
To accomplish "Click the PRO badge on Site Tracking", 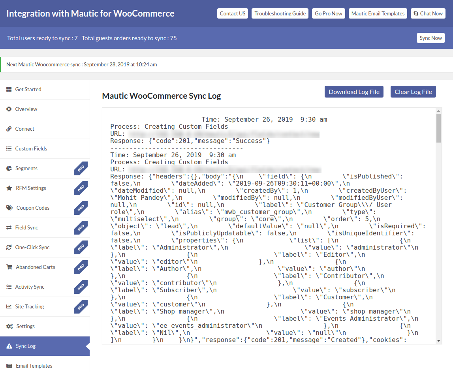I will (81, 306).
